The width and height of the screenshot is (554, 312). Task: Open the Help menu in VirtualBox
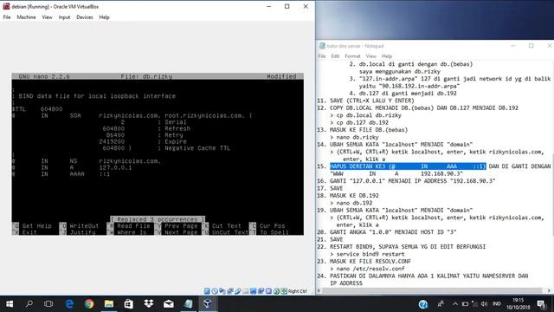coord(104,17)
